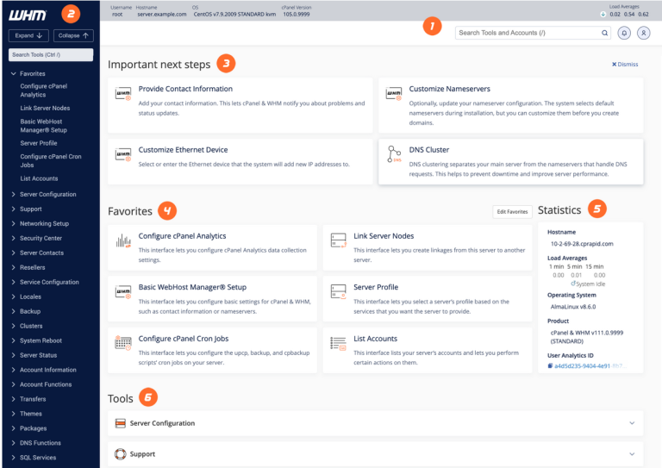
Task: Expand Server Status in sidebar
Action: (x=14, y=355)
